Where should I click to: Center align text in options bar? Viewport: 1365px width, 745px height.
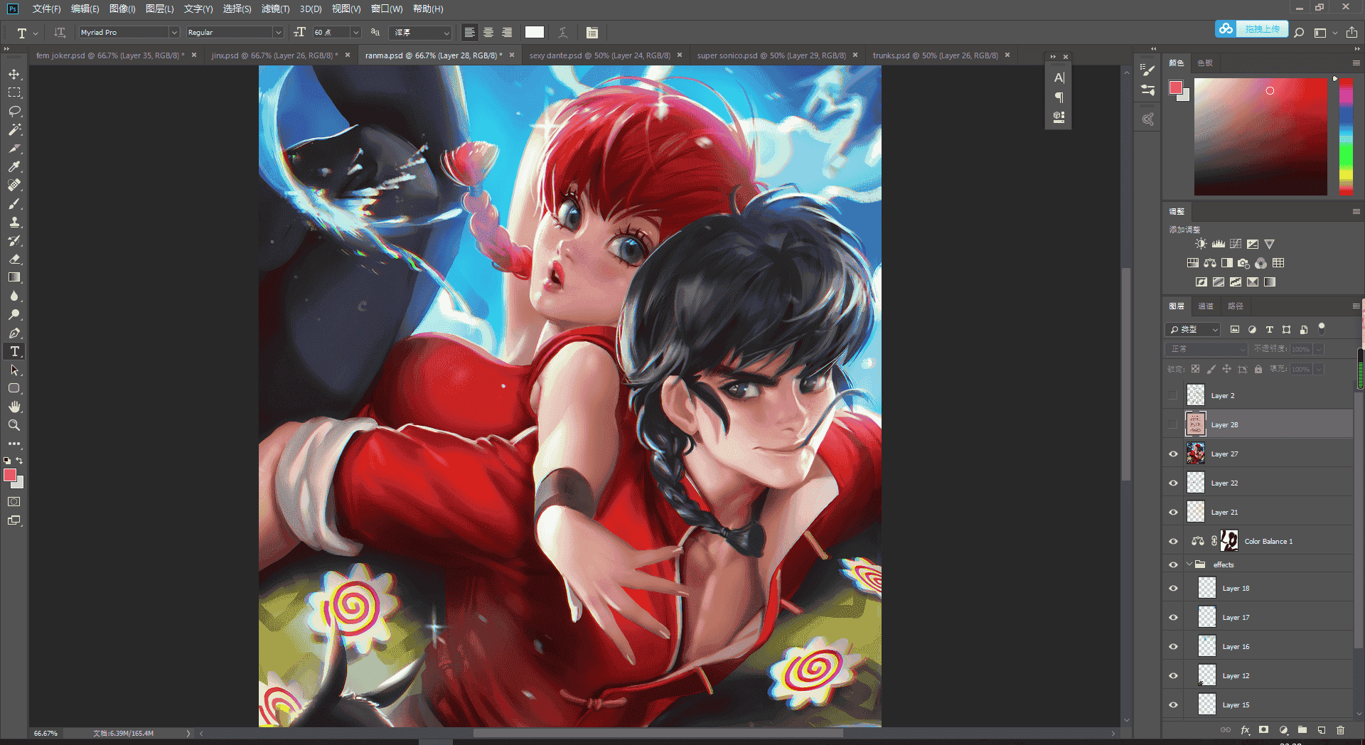point(488,33)
